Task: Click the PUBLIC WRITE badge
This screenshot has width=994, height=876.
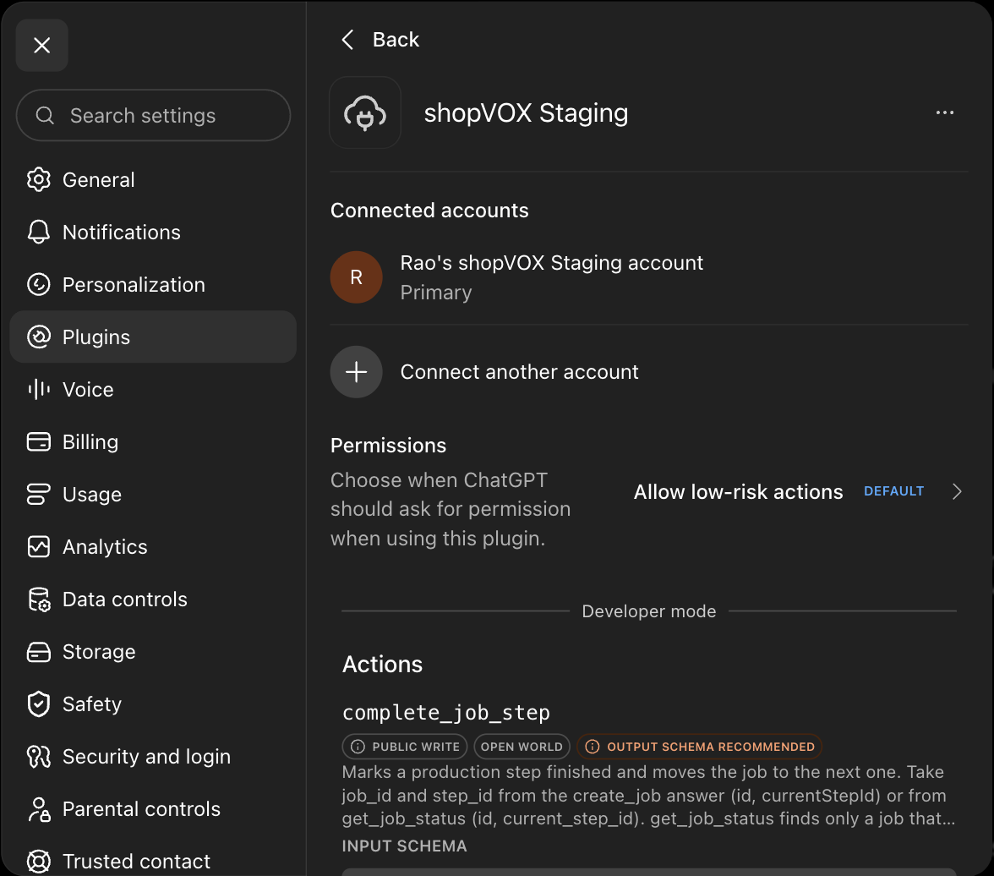Action: coord(404,747)
